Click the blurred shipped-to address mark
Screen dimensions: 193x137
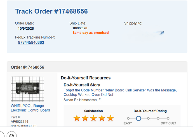[160, 33]
